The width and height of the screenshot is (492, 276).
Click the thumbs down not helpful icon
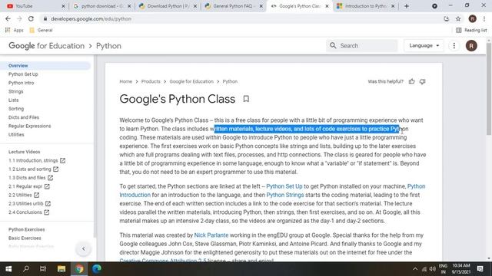tap(422, 82)
